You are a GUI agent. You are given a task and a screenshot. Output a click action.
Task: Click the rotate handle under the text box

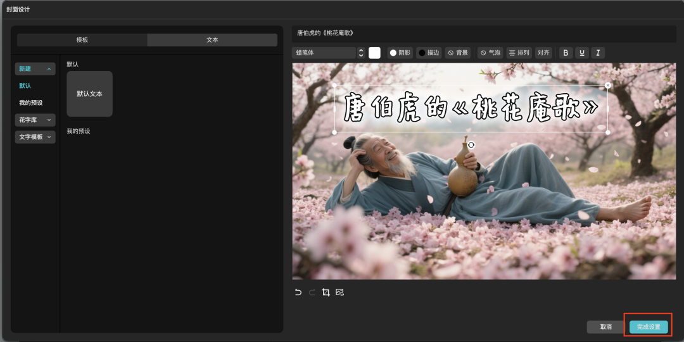tap(471, 145)
